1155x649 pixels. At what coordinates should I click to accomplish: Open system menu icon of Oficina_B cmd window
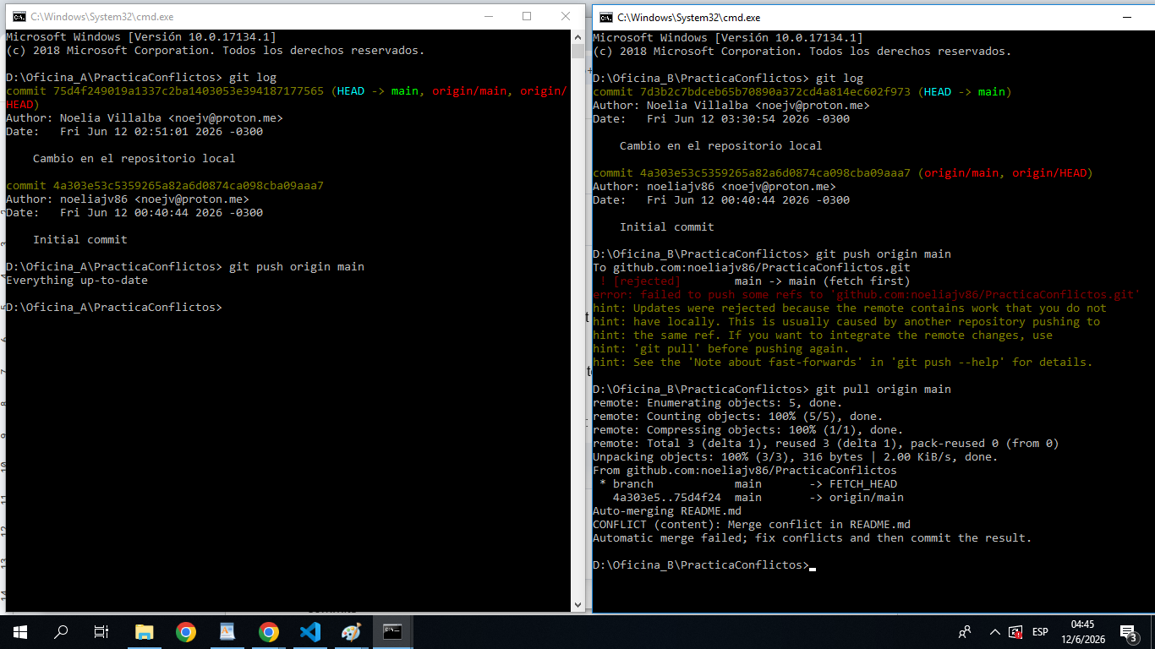click(x=606, y=17)
